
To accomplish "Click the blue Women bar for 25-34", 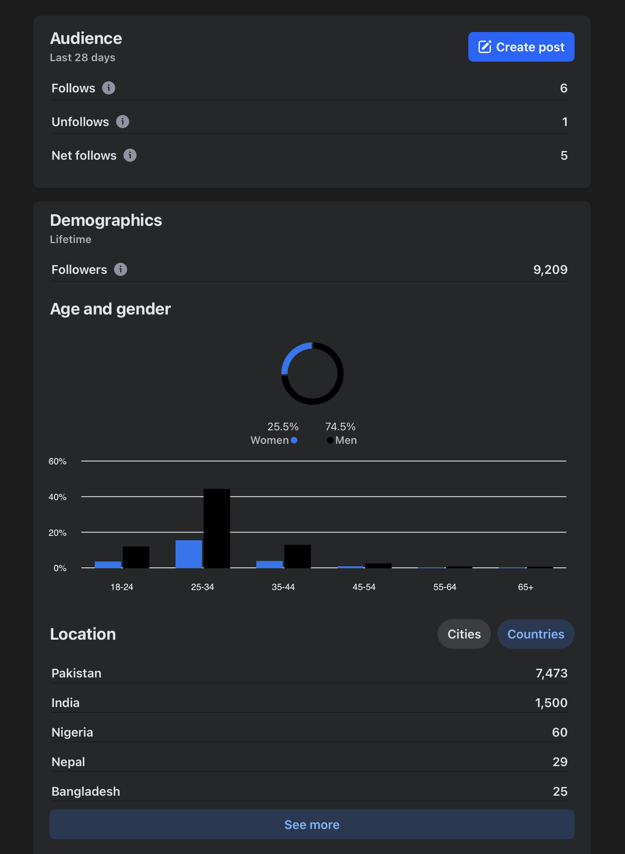I will point(189,554).
